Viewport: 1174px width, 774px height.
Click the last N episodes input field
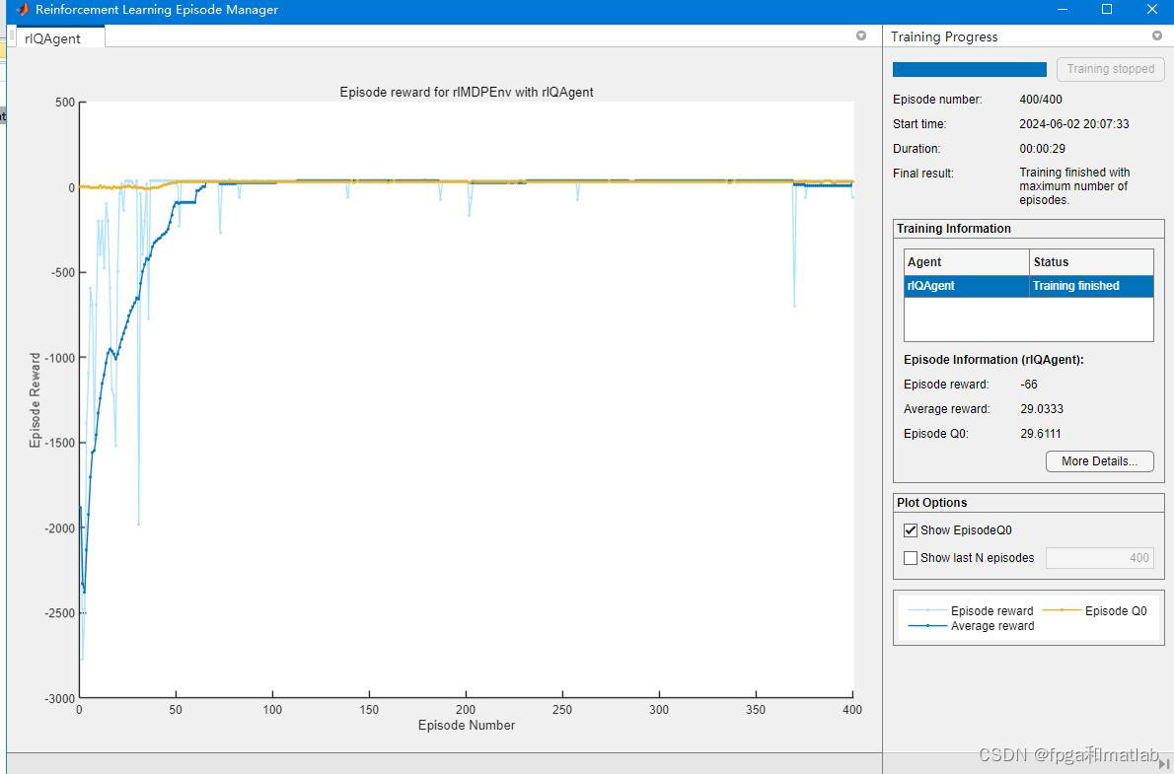[x=1099, y=558]
